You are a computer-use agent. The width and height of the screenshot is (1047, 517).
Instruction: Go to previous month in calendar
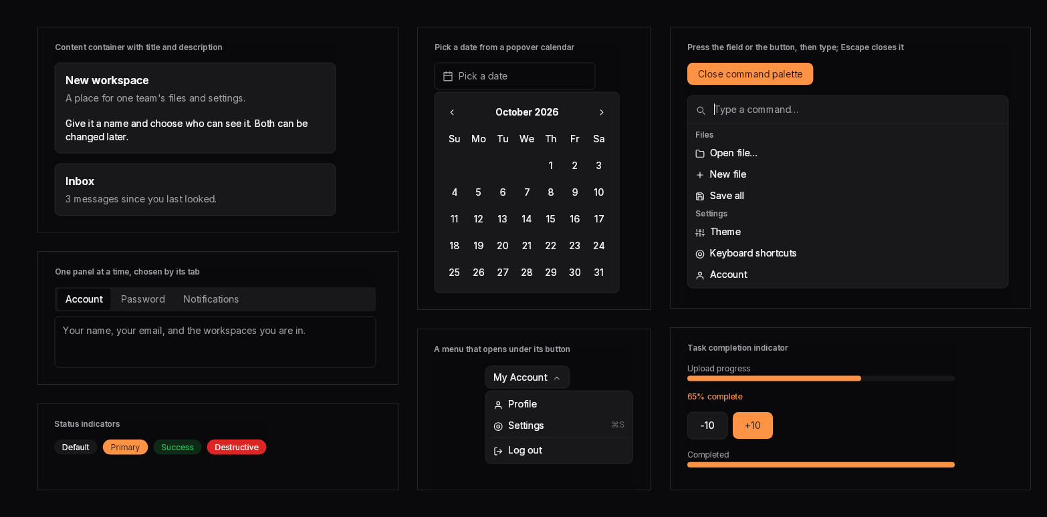coord(452,112)
